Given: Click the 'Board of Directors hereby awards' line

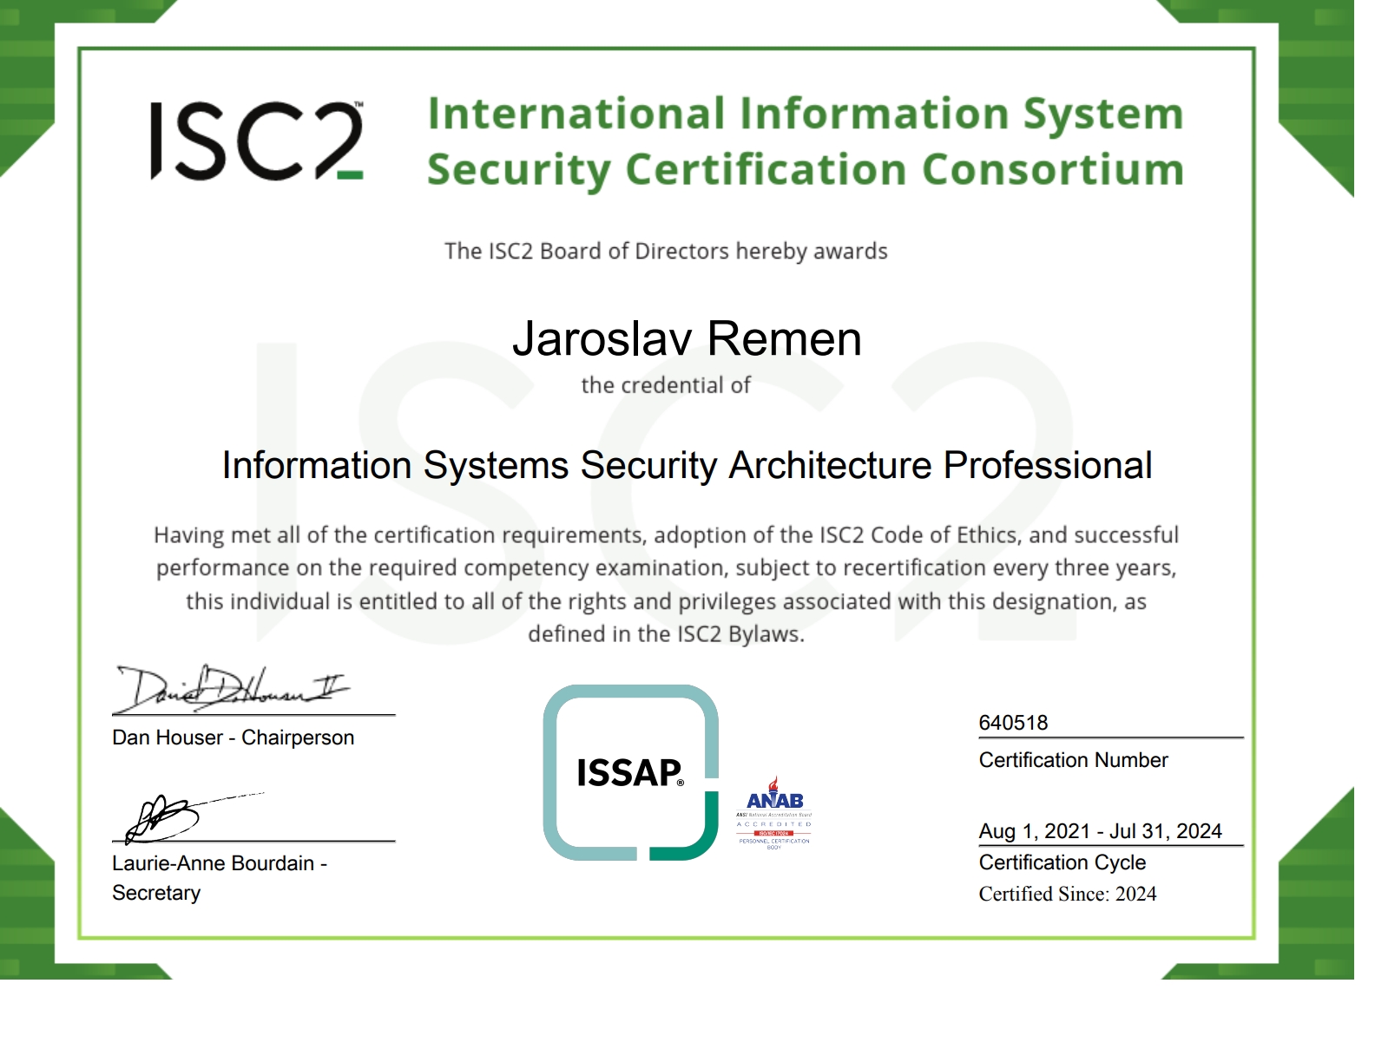Looking at the screenshot, I should pyautogui.click(x=666, y=252).
